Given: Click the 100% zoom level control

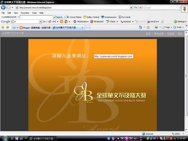Looking at the screenshot, I should [177, 134].
